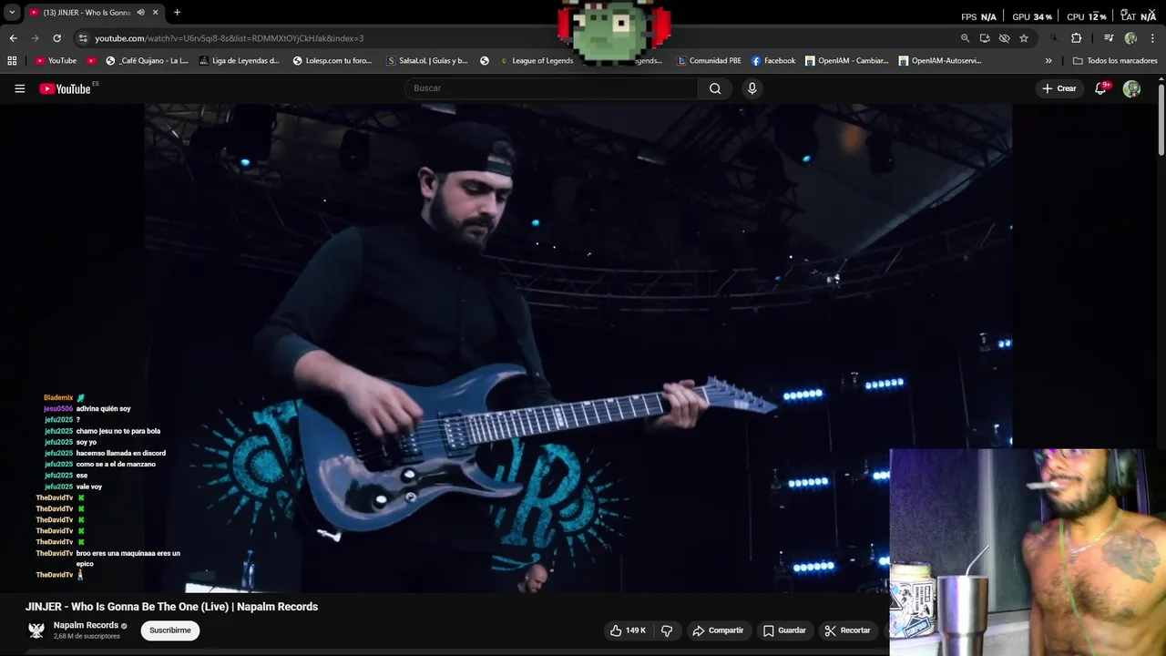
Task: Save video with Guardar button
Action: (784, 630)
